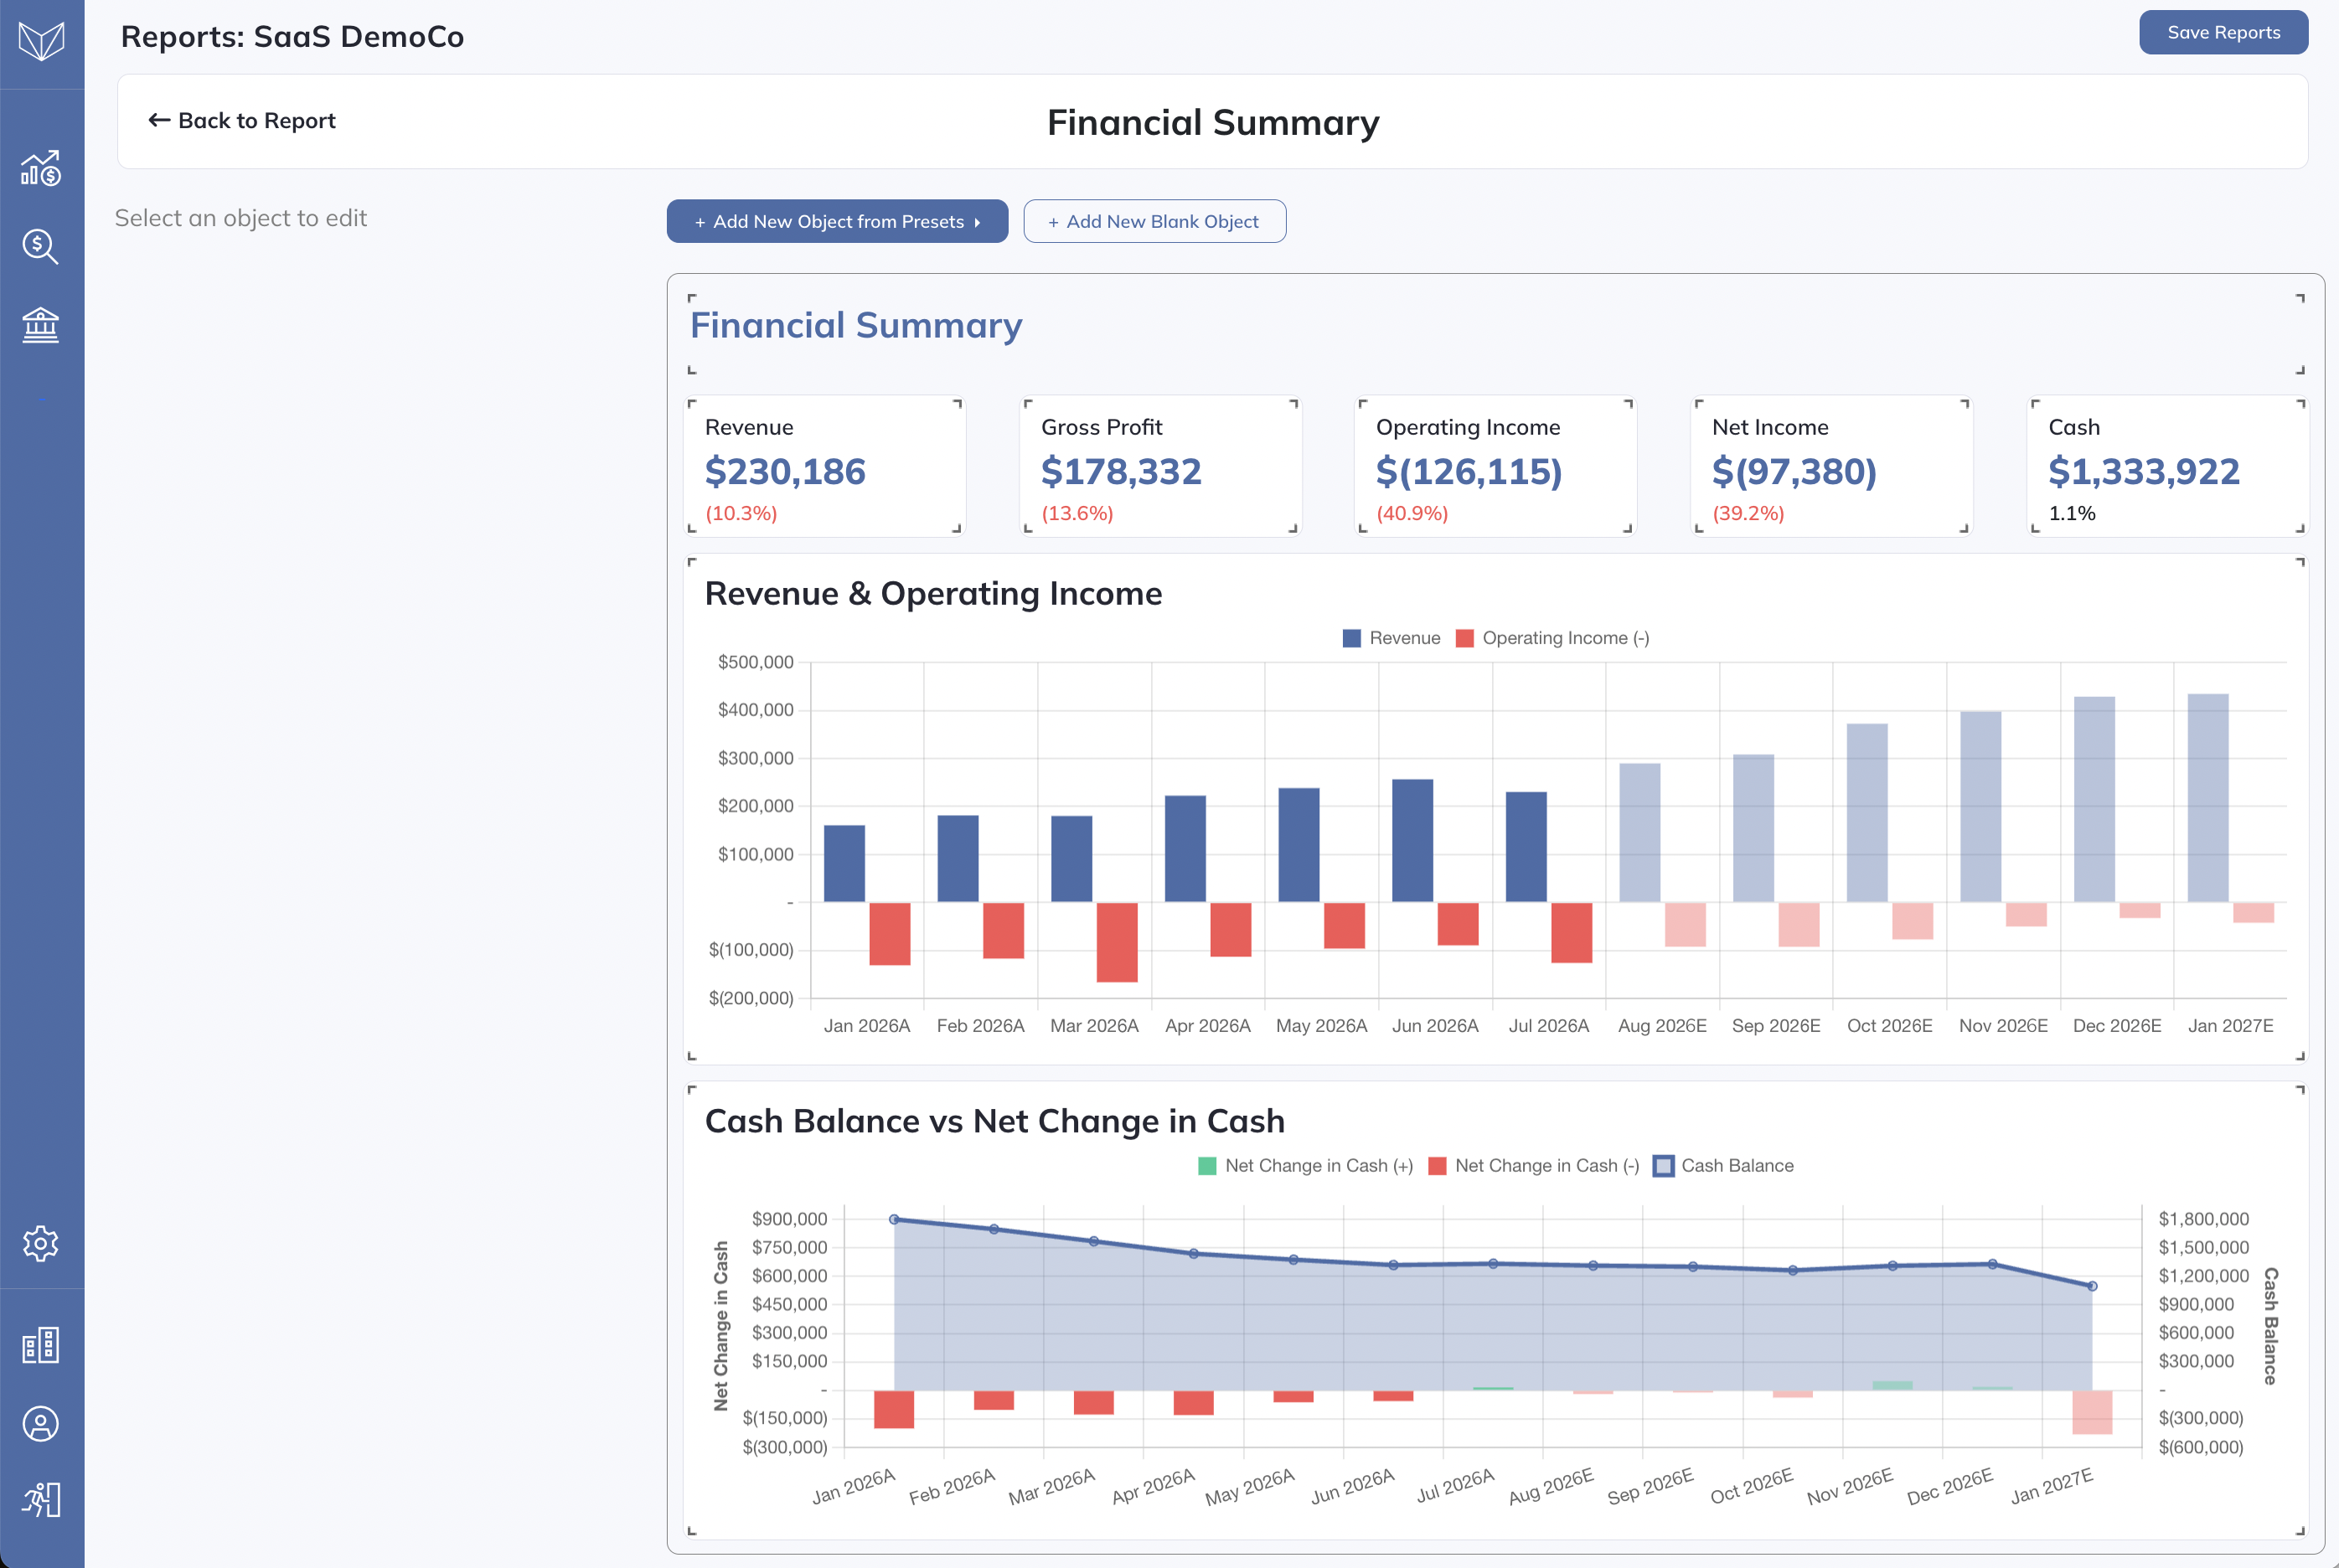Toggle Cash Balance legend swatch
This screenshot has height=1568, width=2339.
1664,1166
